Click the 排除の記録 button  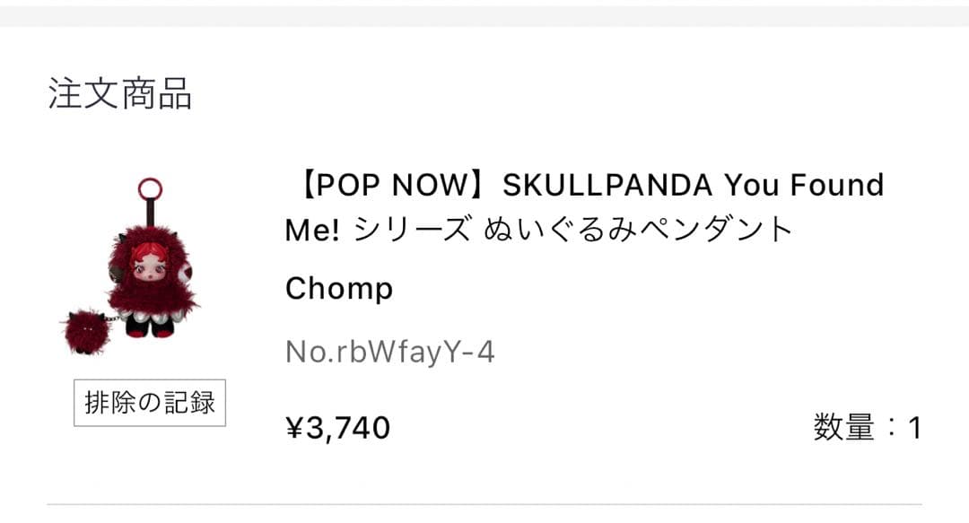pos(149,403)
